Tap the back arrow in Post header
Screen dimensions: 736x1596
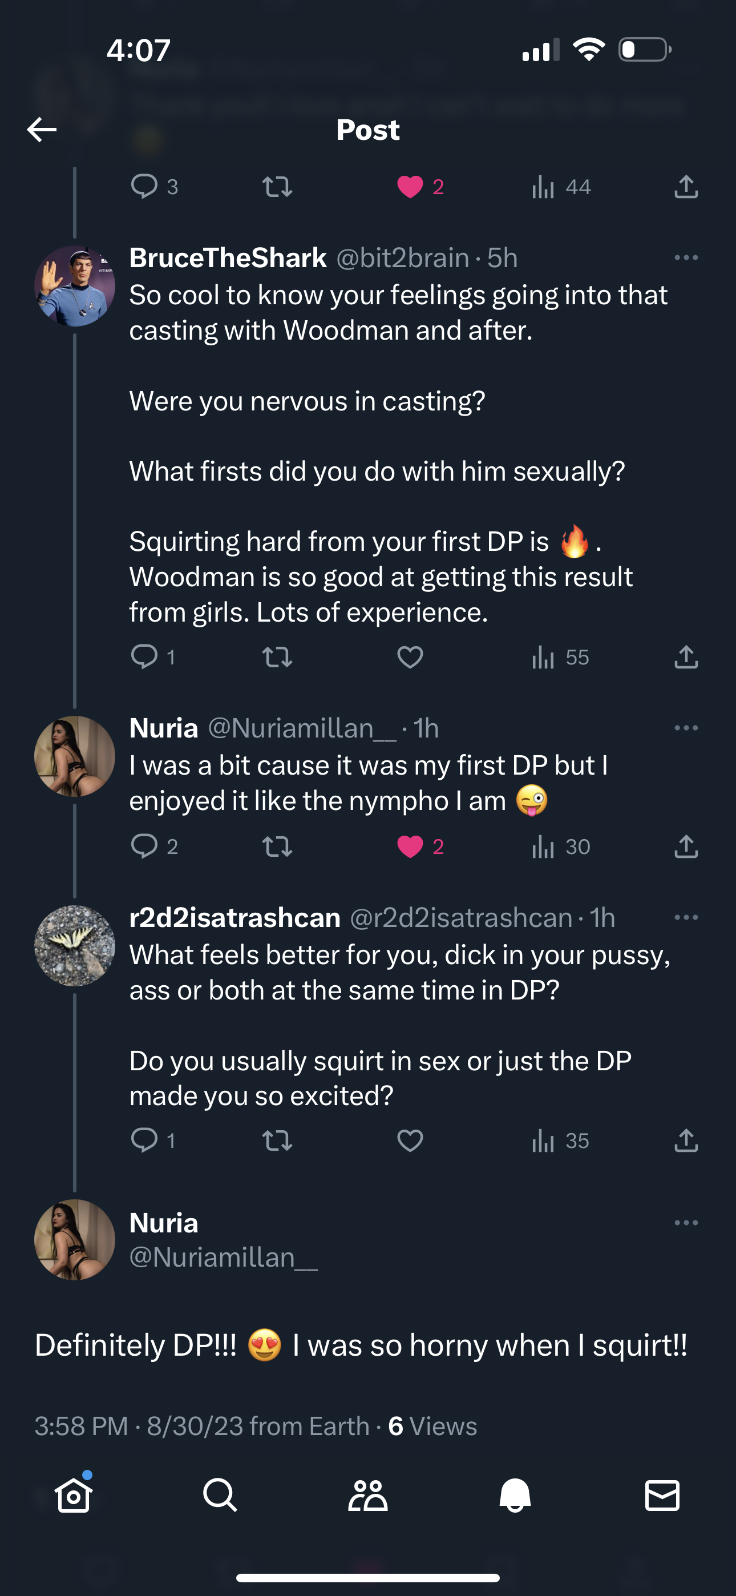[x=42, y=130]
